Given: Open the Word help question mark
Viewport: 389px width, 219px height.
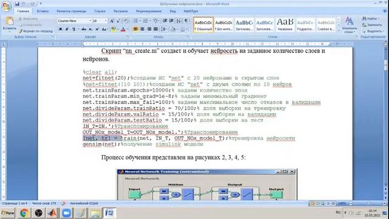Looking at the screenshot, I should click(x=385, y=11).
